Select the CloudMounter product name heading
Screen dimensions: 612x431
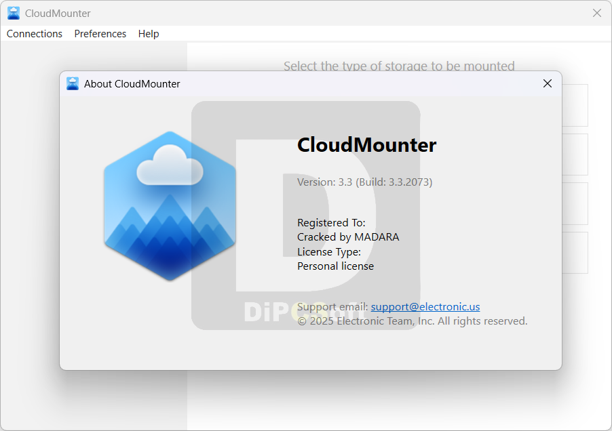click(366, 145)
